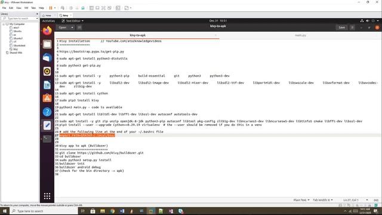Toggle the INS insert mode indicator

376,200
